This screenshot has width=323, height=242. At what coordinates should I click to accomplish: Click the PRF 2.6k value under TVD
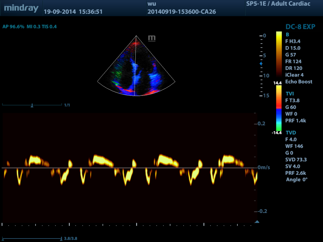point(296,173)
